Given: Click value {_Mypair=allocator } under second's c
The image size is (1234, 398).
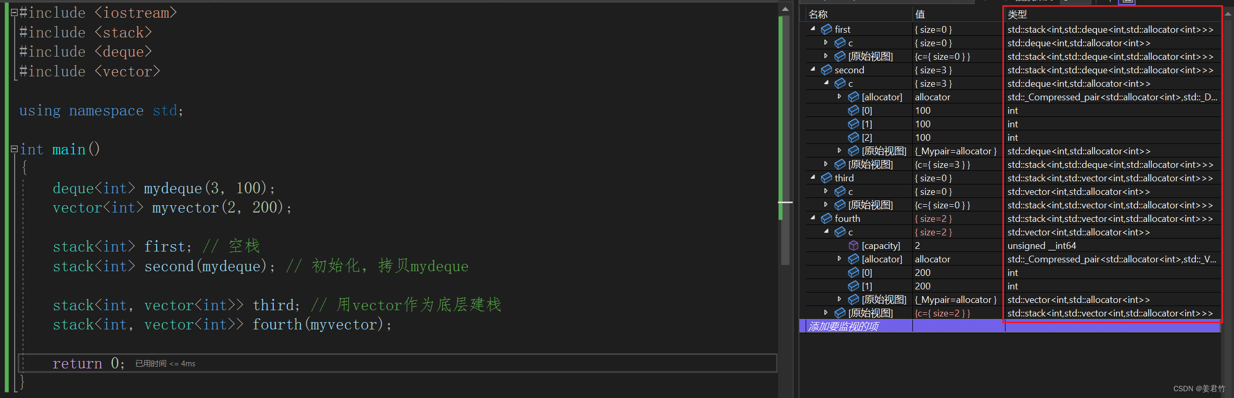Looking at the screenshot, I should click(956, 151).
